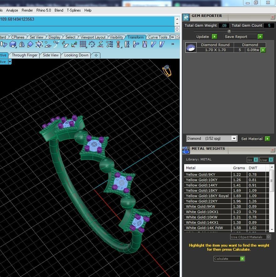Open the Blend menu
Viewport: 276px width, 277px height.
click(59, 10)
